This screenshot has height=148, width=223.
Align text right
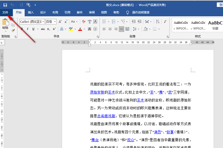[x=116, y=29]
